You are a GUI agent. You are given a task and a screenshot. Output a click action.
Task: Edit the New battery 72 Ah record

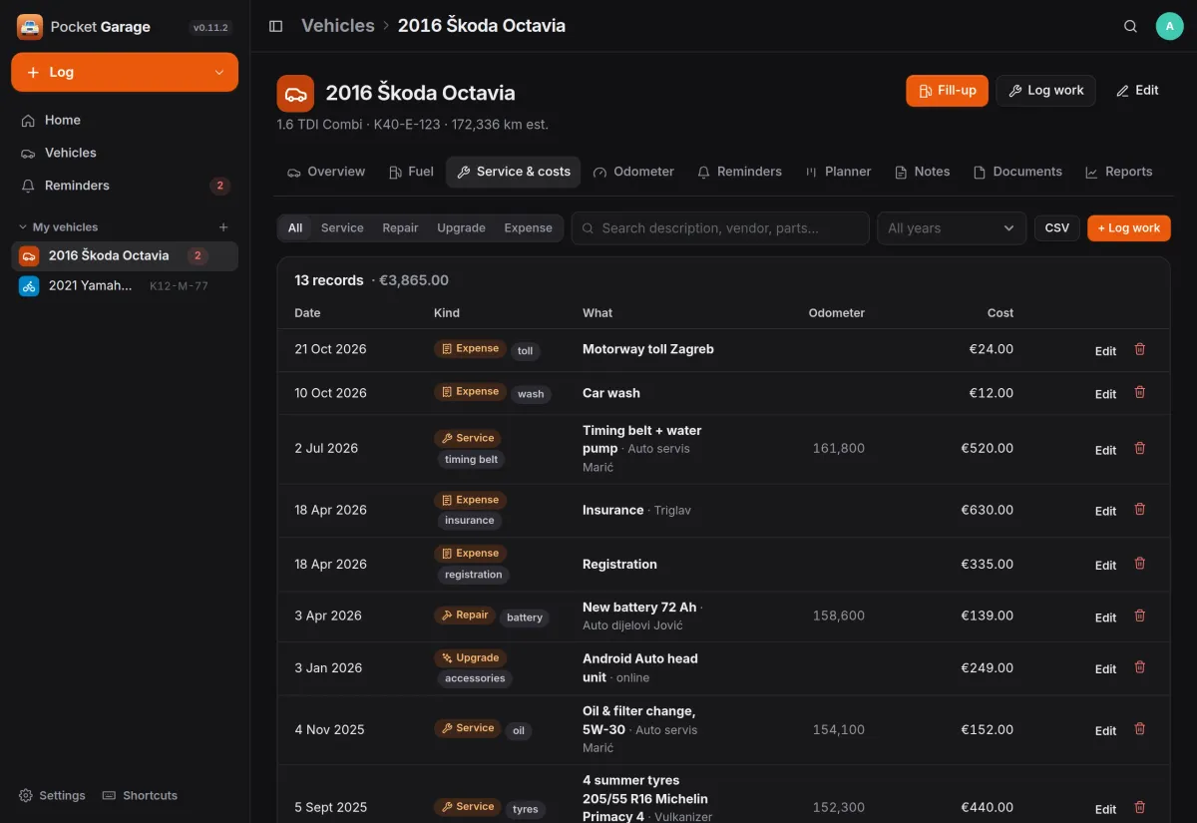coord(1105,617)
